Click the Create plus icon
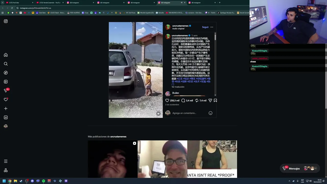This screenshot has height=184, width=327. [6, 109]
